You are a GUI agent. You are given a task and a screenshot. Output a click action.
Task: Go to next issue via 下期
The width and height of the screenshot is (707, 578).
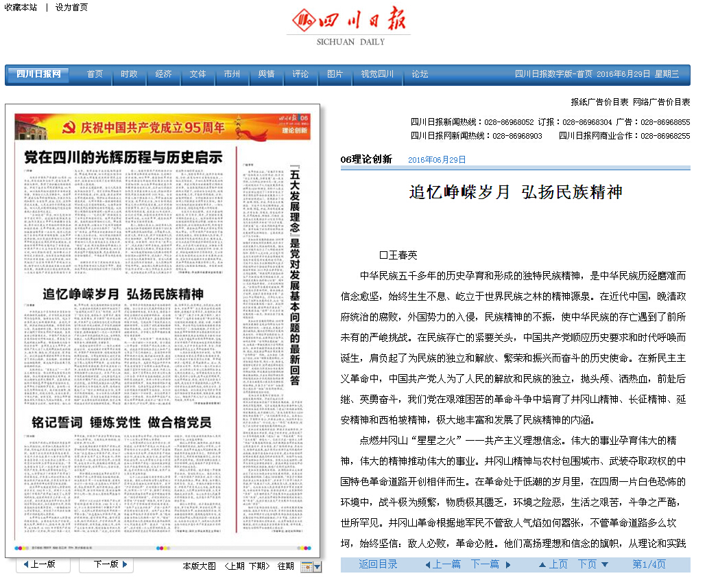pos(259,566)
